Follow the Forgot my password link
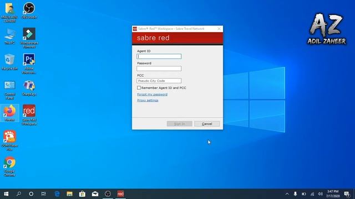The height and width of the screenshot is (199, 355). 152,95
